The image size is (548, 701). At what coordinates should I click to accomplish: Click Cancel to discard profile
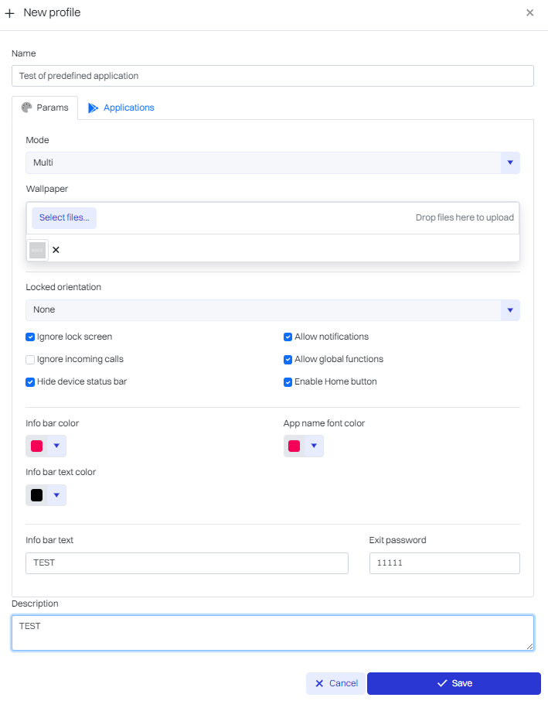click(x=336, y=683)
